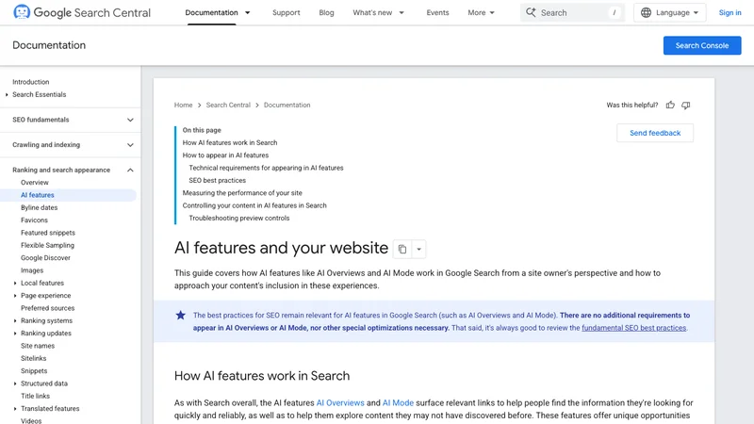This screenshot has width=754, height=424.
Task: Expand the Ranking updates tree item
Action: [x=15, y=334]
